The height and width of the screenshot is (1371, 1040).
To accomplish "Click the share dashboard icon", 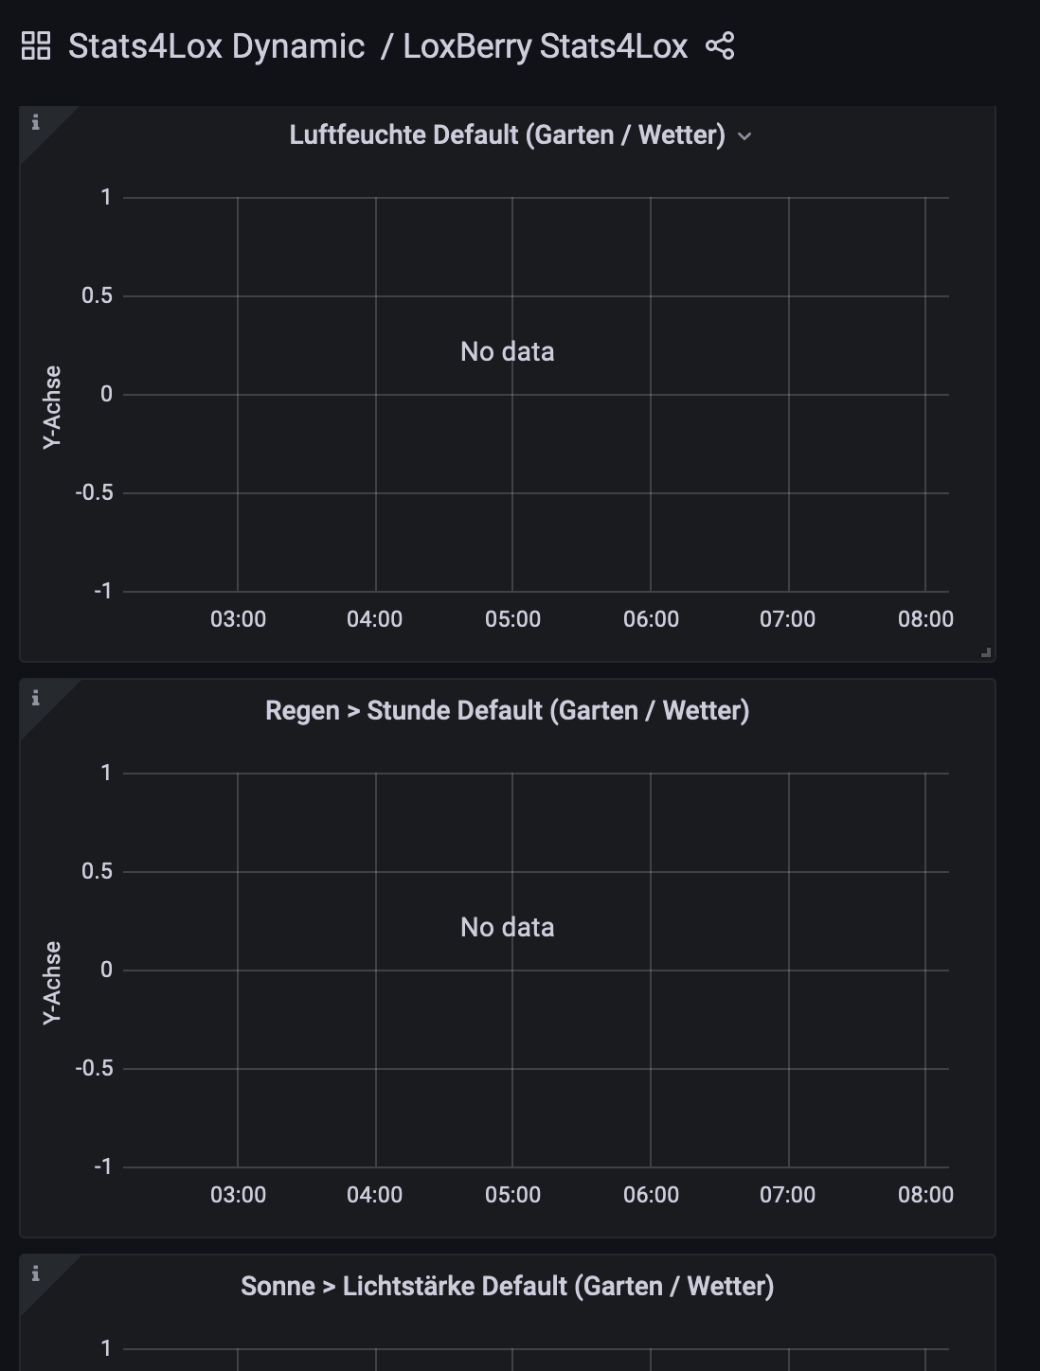I will (720, 45).
